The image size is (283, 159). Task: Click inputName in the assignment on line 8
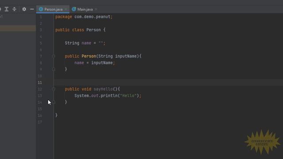click(x=102, y=63)
